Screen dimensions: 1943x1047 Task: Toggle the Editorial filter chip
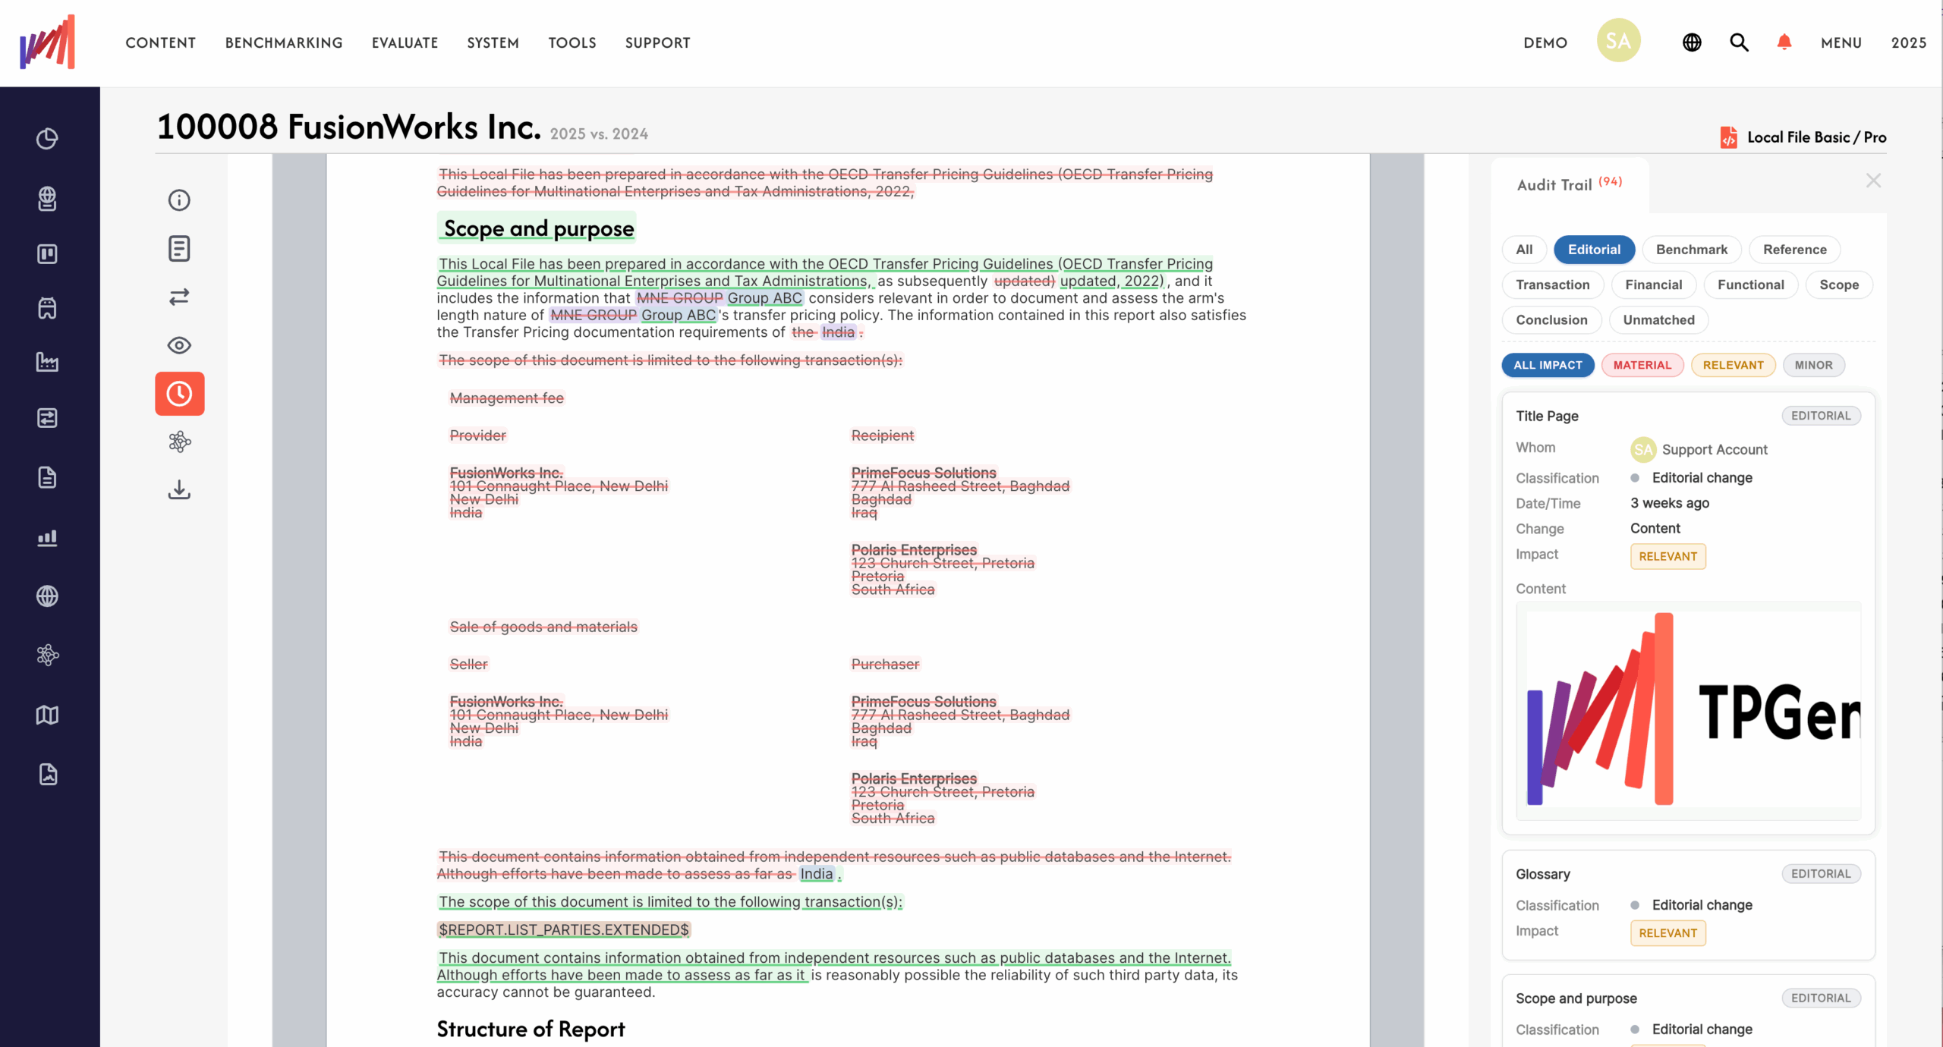click(1594, 250)
